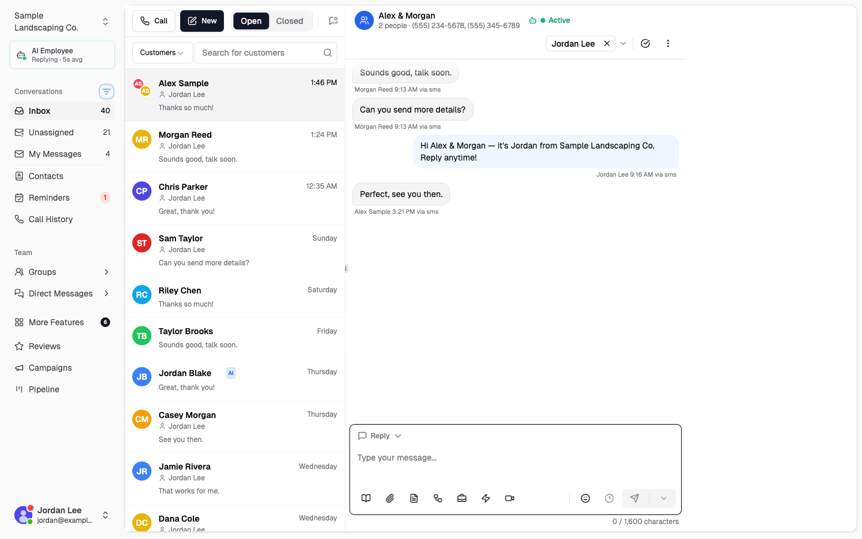This screenshot has height=539, width=862.
Task: Open Reminders page
Action: click(x=62, y=198)
